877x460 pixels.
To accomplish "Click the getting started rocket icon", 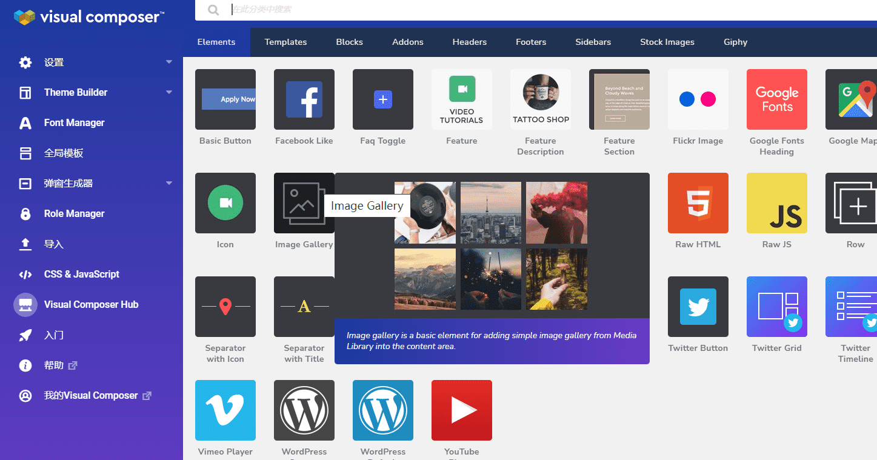I will pyautogui.click(x=25, y=335).
